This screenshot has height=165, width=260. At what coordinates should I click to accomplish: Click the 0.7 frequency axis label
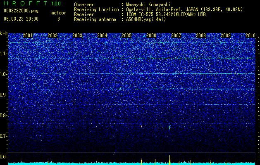4,136
